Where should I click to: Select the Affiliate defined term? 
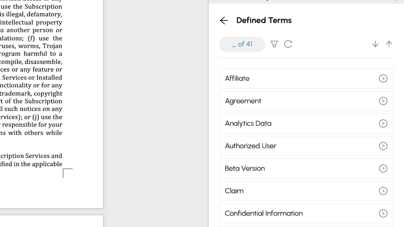(237, 79)
